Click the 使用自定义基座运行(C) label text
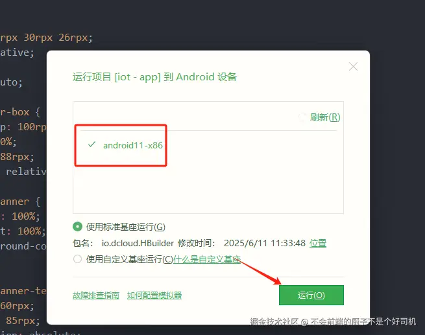The width and height of the screenshot is (425, 335). (x=130, y=259)
